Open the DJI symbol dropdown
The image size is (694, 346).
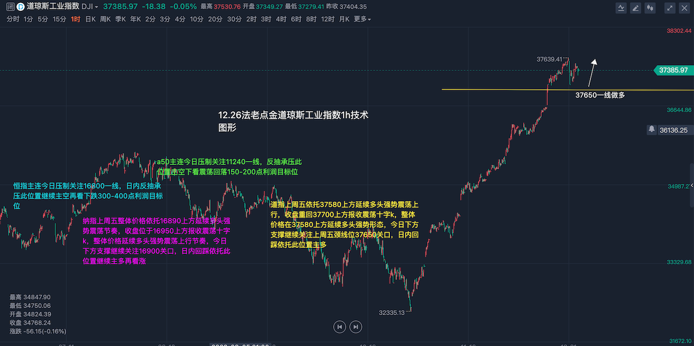point(89,7)
